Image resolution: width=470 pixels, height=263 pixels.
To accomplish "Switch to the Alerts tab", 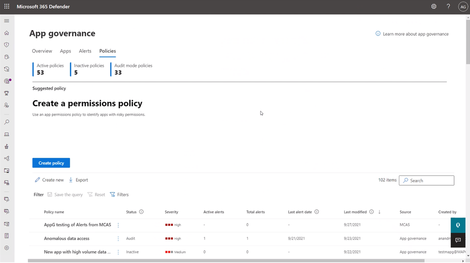I will pyautogui.click(x=85, y=51).
